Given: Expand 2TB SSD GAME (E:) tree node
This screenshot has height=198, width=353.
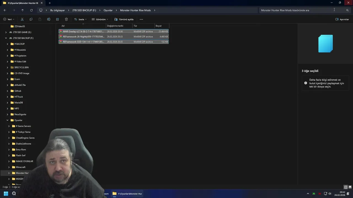Looking at the screenshot, I should (6, 32).
